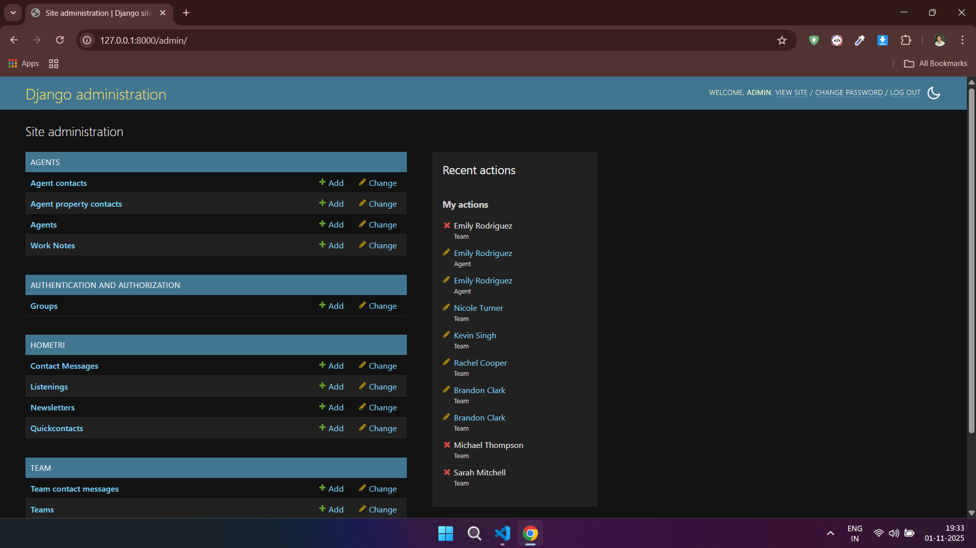Change Work Notes entries
This screenshot has height=548, width=976.
(377, 245)
